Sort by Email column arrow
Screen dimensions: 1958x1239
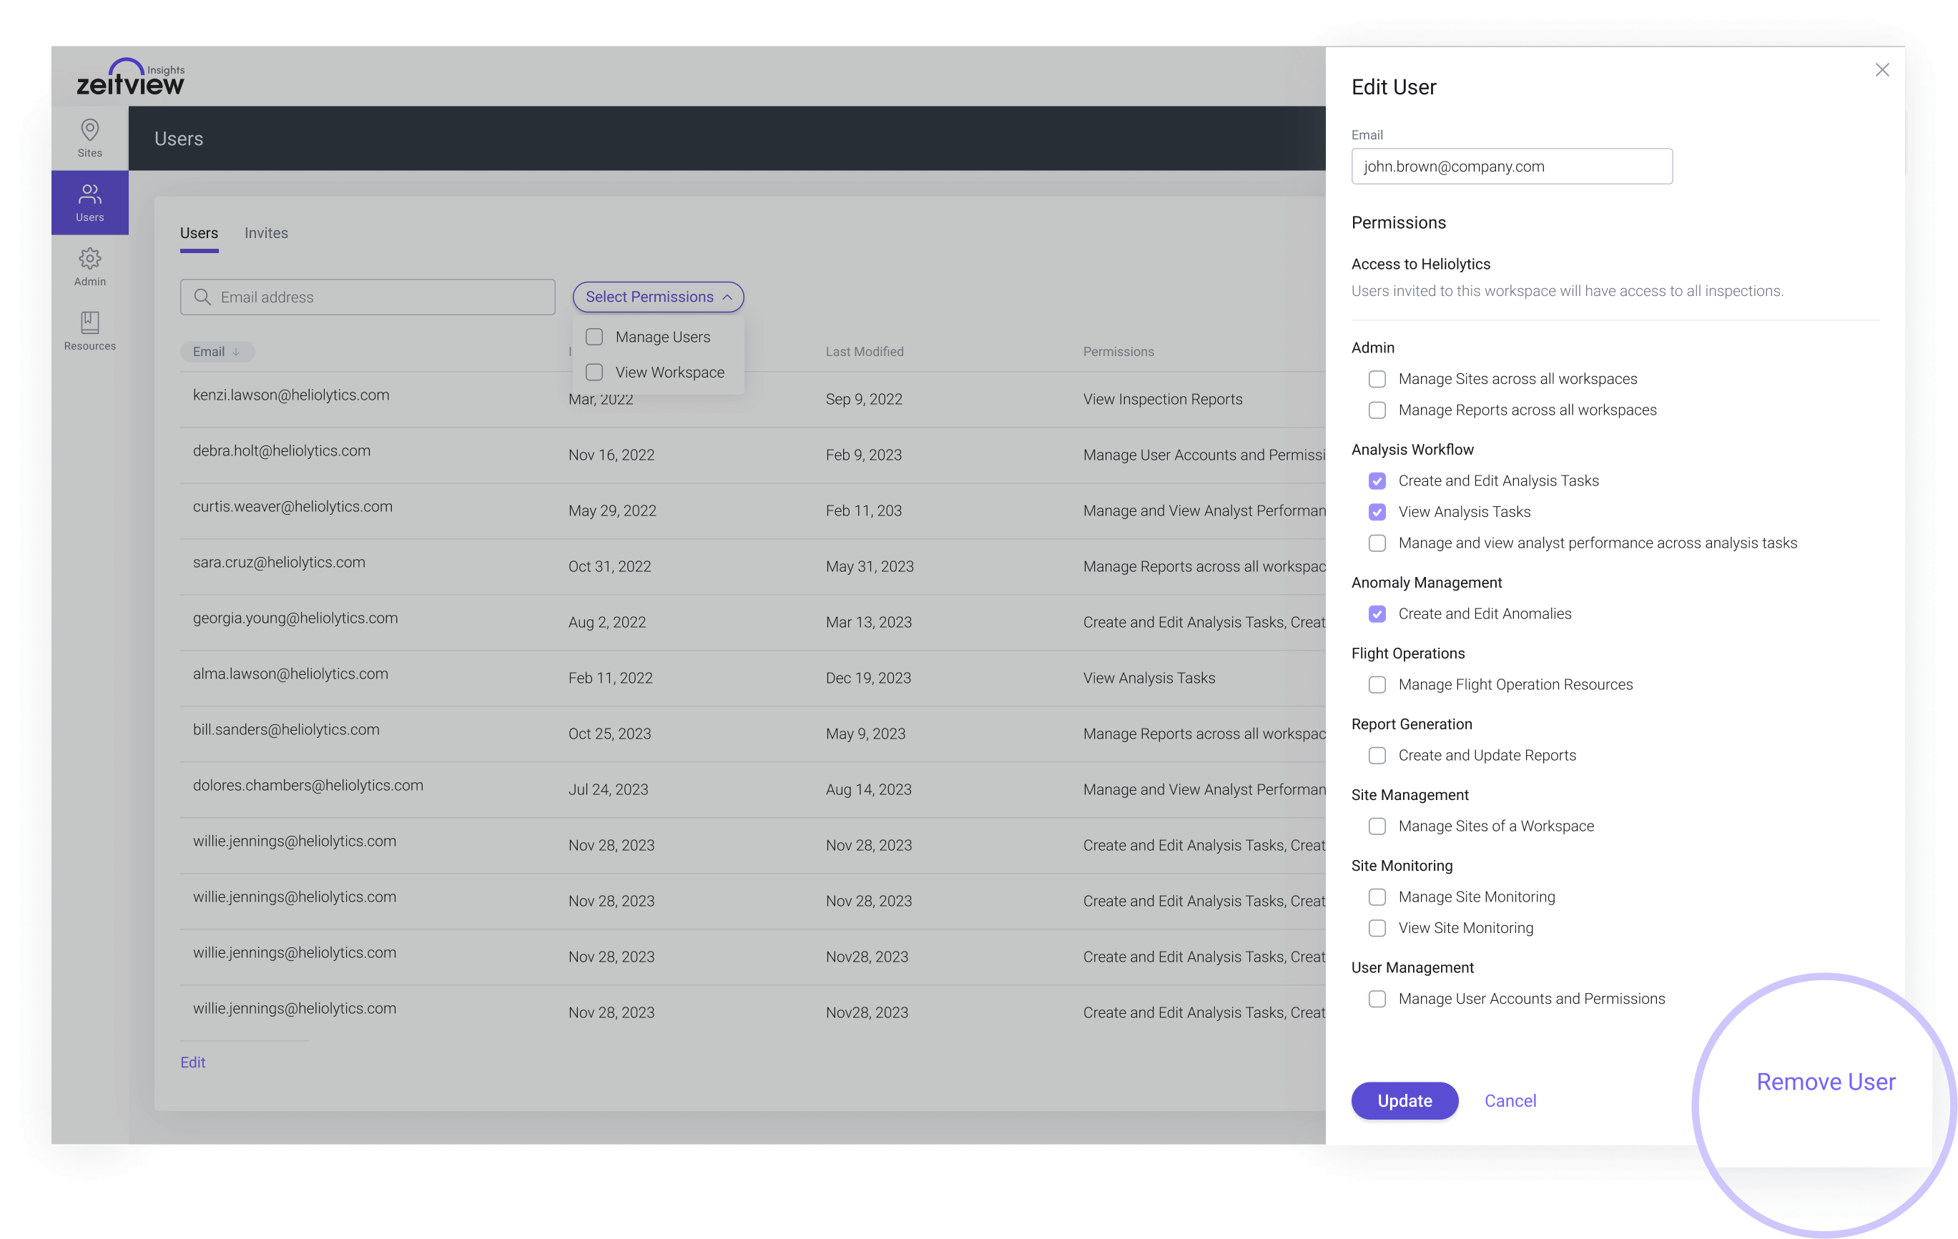point(236,352)
